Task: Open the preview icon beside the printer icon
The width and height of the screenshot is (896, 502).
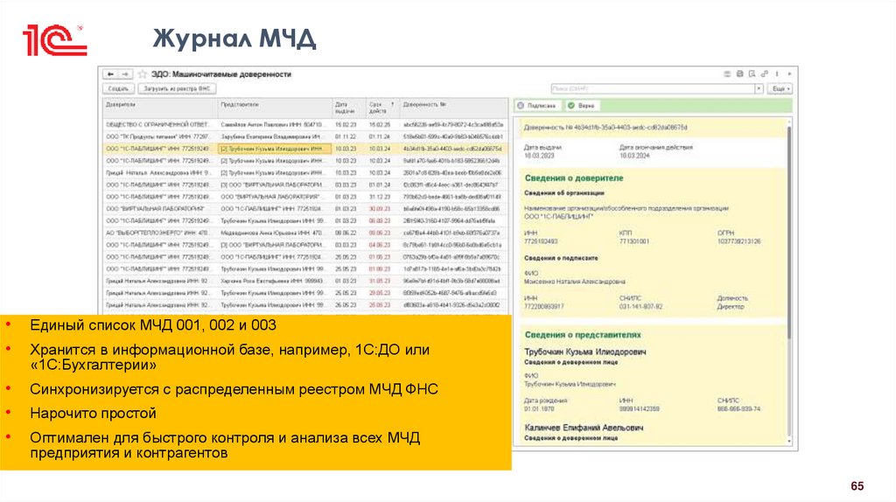Action: pos(752,74)
